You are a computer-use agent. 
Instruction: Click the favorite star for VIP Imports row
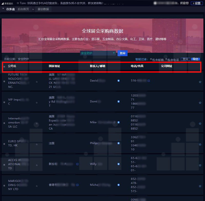pyautogui.click(x=200, y=103)
